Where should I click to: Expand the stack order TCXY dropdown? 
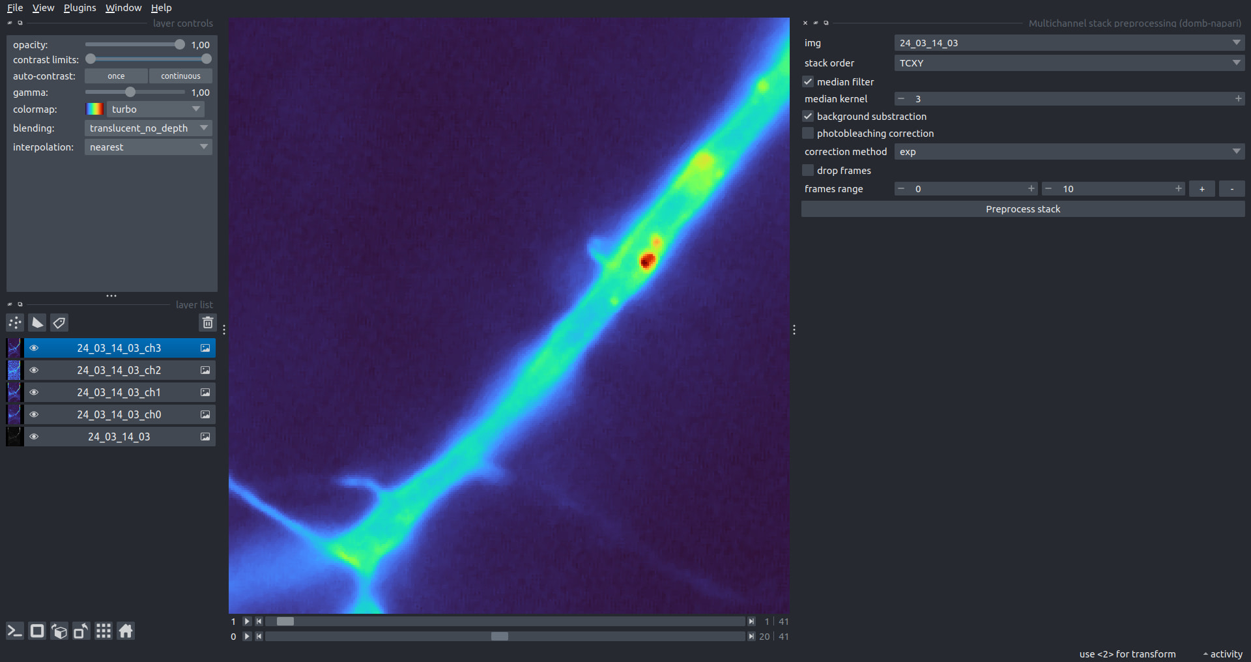1069,63
